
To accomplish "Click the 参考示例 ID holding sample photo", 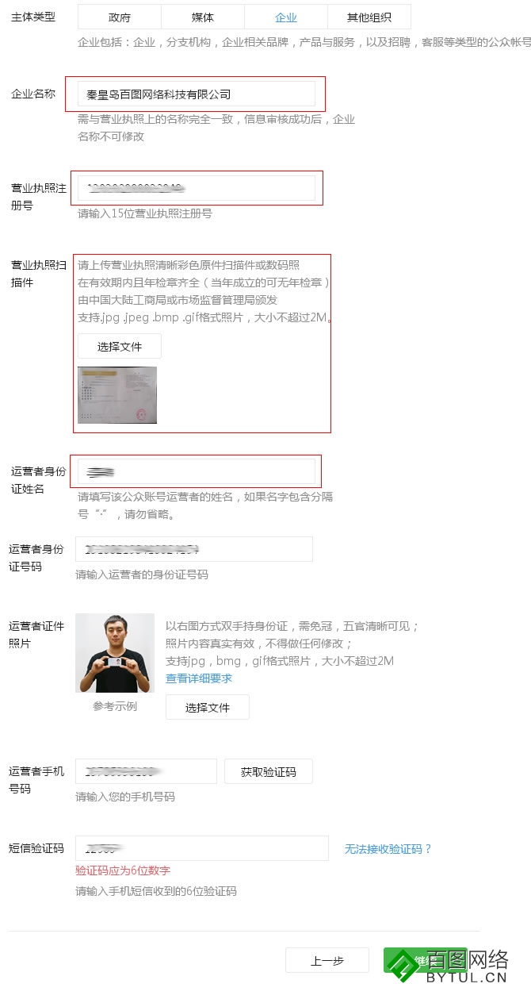I will pyautogui.click(x=115, y=653).
